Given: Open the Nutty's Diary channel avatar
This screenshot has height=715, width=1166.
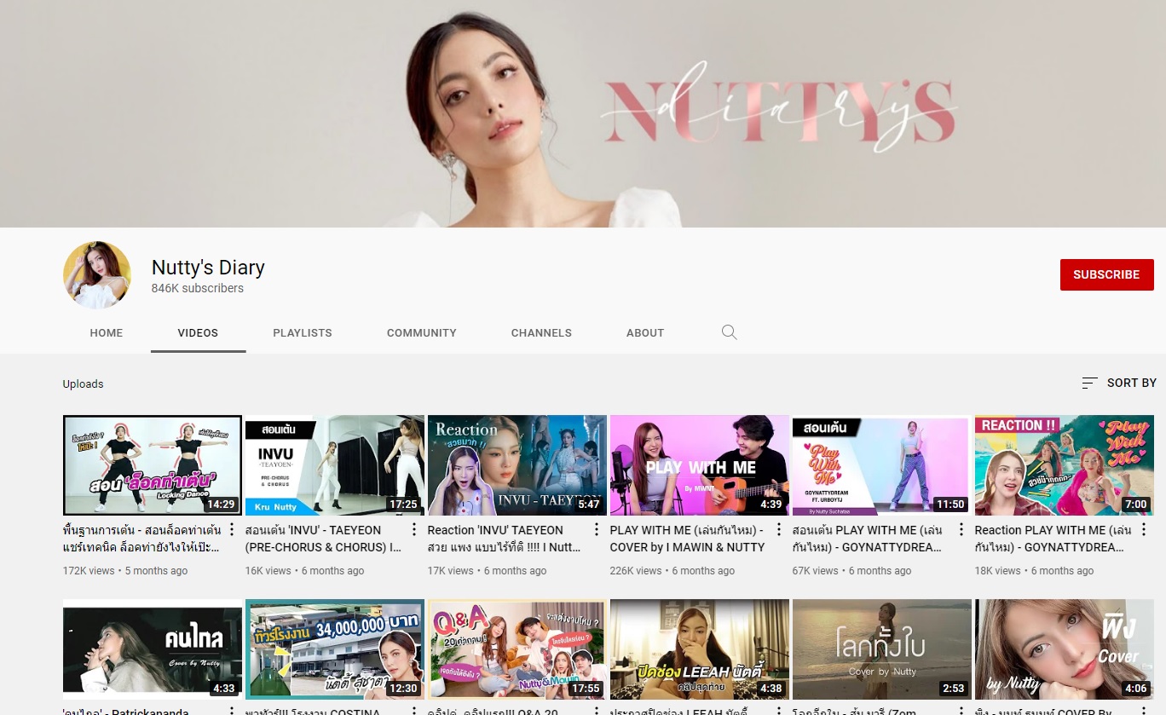Looking at the screenshot, I should pyautogui.click(x=97, y=274).
